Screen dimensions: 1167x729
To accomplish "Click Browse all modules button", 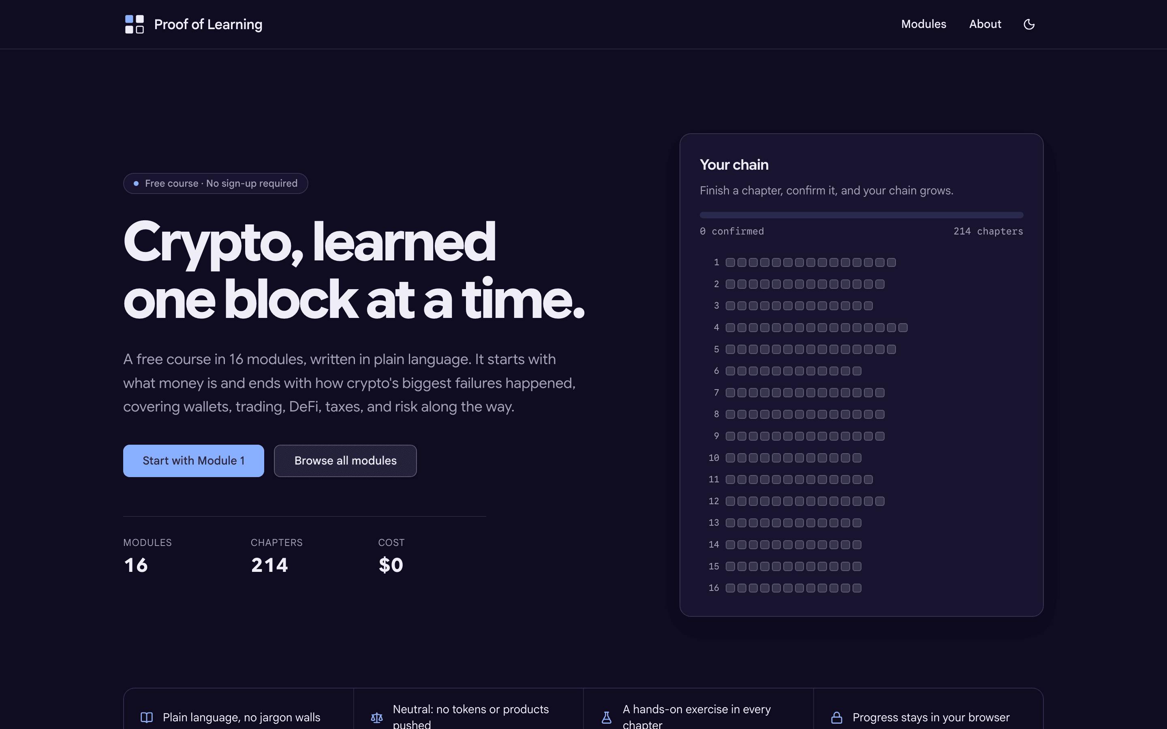I will pos(345,460).
